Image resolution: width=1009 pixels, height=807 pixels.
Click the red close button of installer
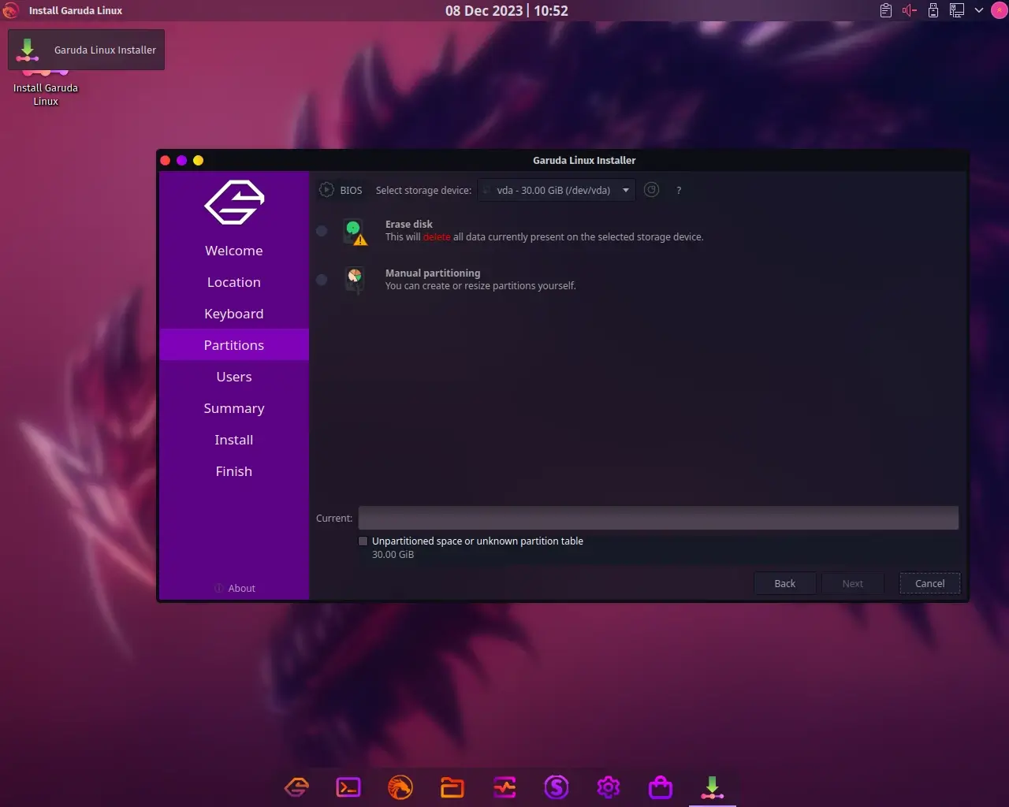[x=165, y=160]
